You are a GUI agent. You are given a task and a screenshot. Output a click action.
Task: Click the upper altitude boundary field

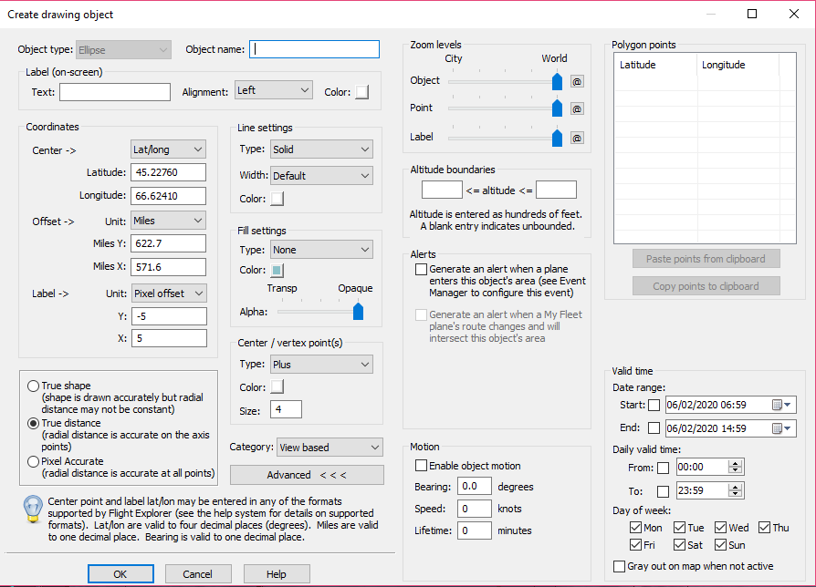(x=556, y=190)
